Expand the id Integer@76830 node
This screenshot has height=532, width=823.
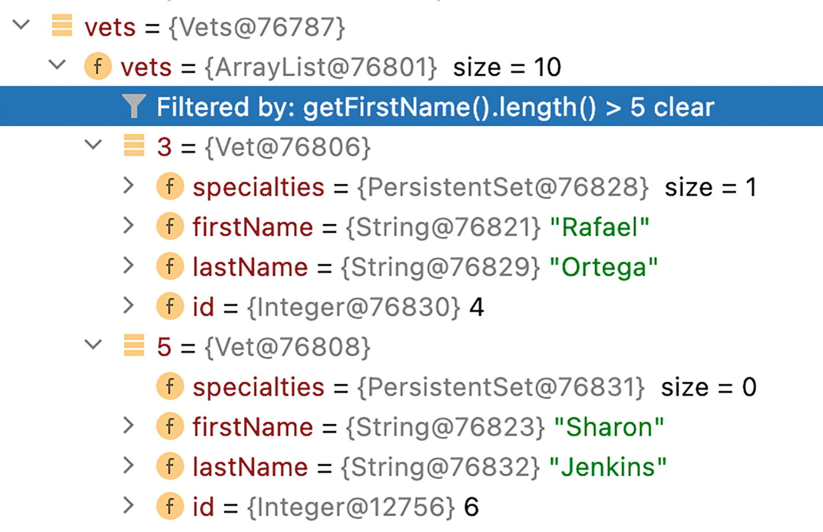[129, 306]
